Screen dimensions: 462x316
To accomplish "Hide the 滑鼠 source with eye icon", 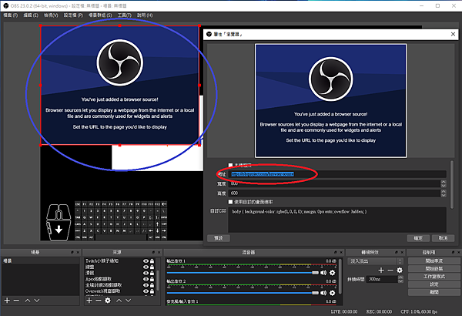I will [x=146, y=273].
